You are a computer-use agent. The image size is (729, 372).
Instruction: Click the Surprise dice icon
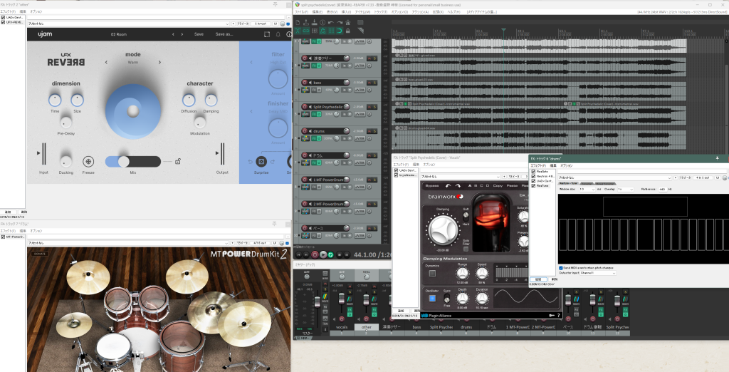[x=260, y=161]
